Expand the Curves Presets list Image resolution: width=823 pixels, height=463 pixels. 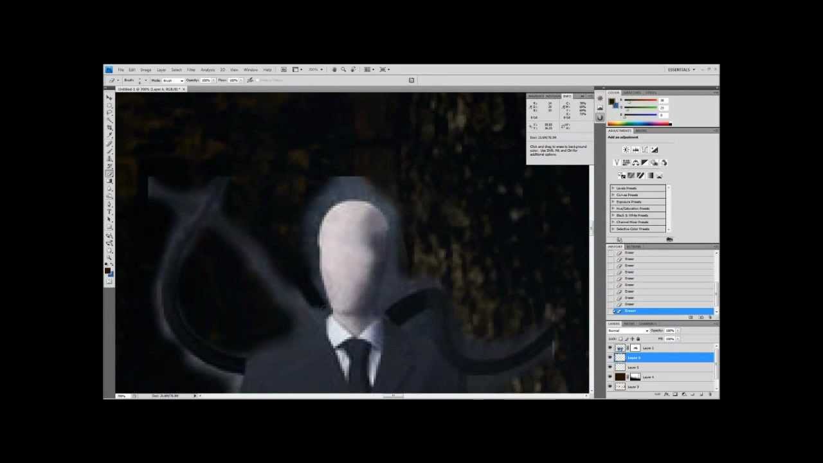tap(613, 195)
